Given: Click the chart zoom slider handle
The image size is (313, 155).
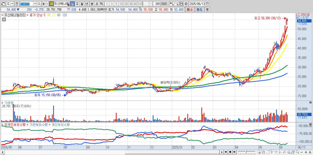Looking at the screenshot, I should pyautogui.click(x=246, y=152).
